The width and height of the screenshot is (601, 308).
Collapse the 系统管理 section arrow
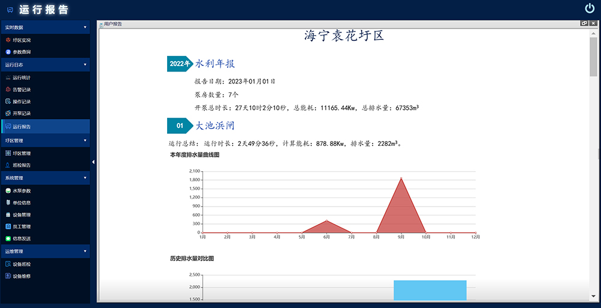point(85,178)
